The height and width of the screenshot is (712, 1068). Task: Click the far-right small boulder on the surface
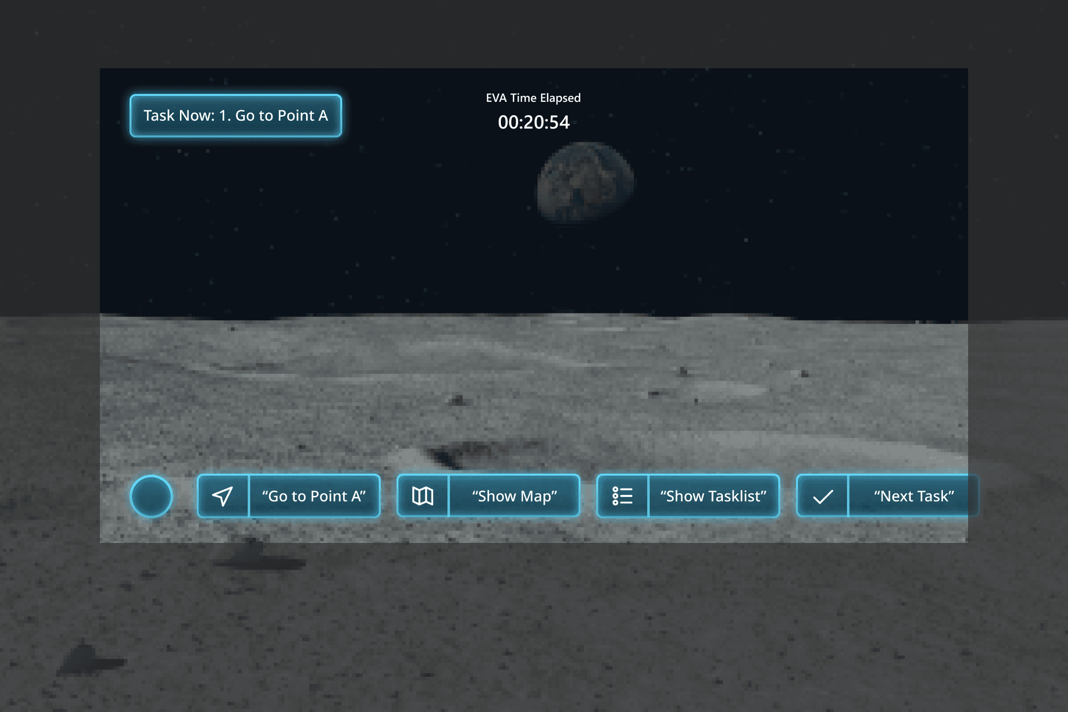tap(804, 374)
